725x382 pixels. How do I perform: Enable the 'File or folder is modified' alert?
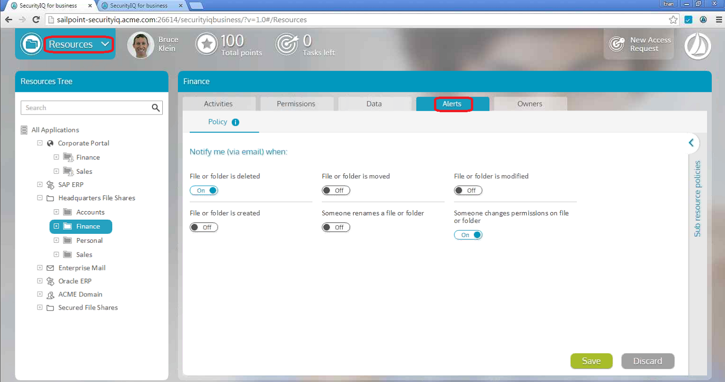pyautogui.click(x=468, y=190)
